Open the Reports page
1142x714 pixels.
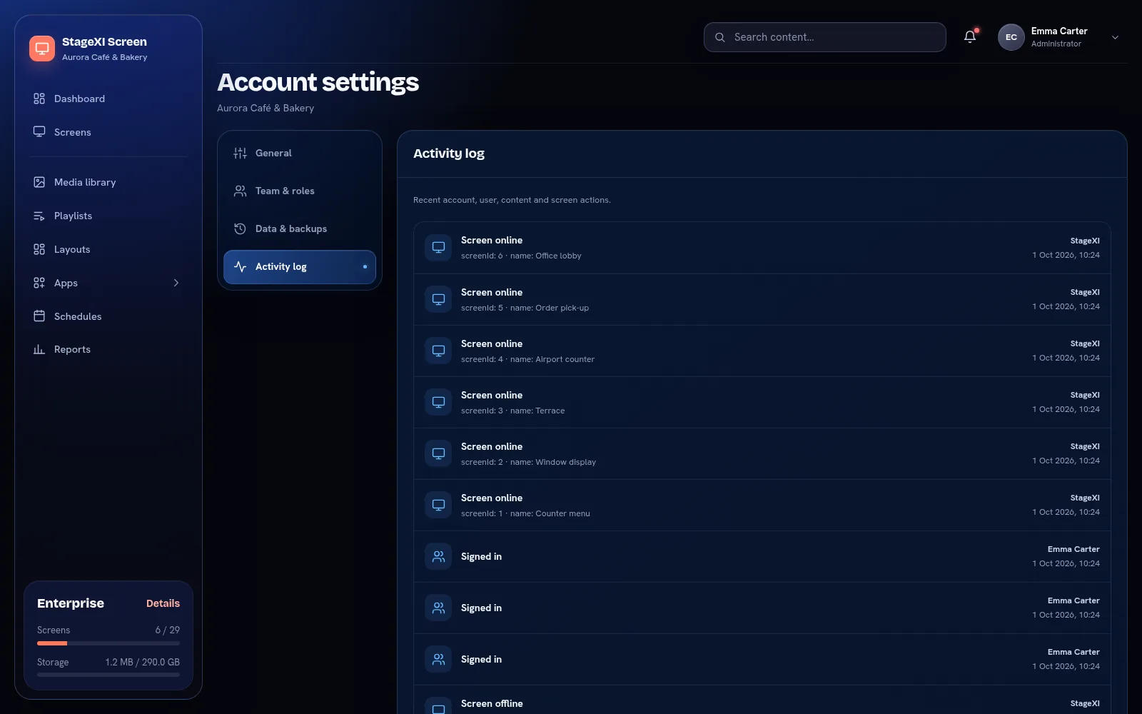pos(108,349)
